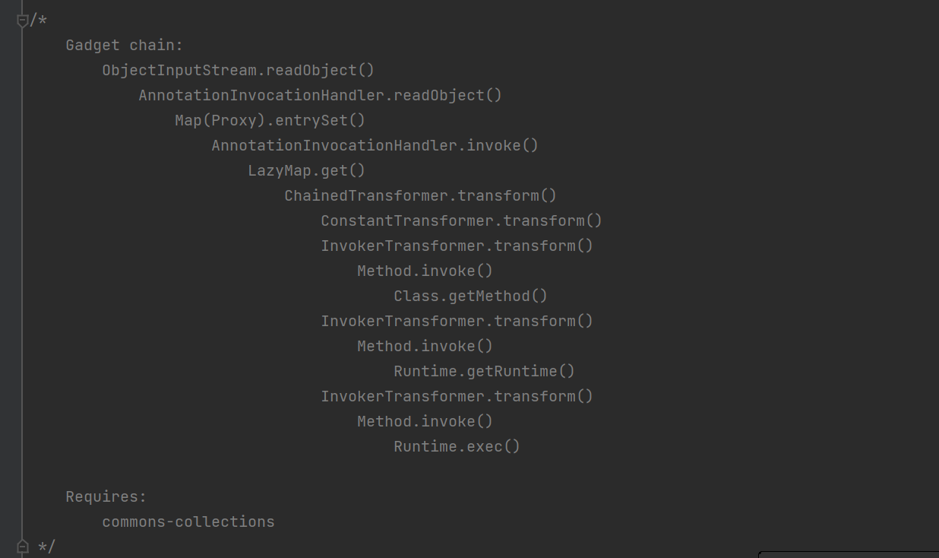The height and width of the screenshot is (558, 939).
Task: Click the closing */ comment token
Action: (46, 547)
